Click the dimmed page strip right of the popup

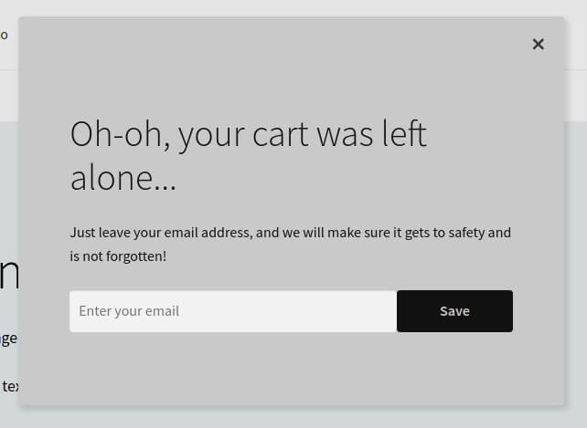pyautogui.click(x=576, y=262)
